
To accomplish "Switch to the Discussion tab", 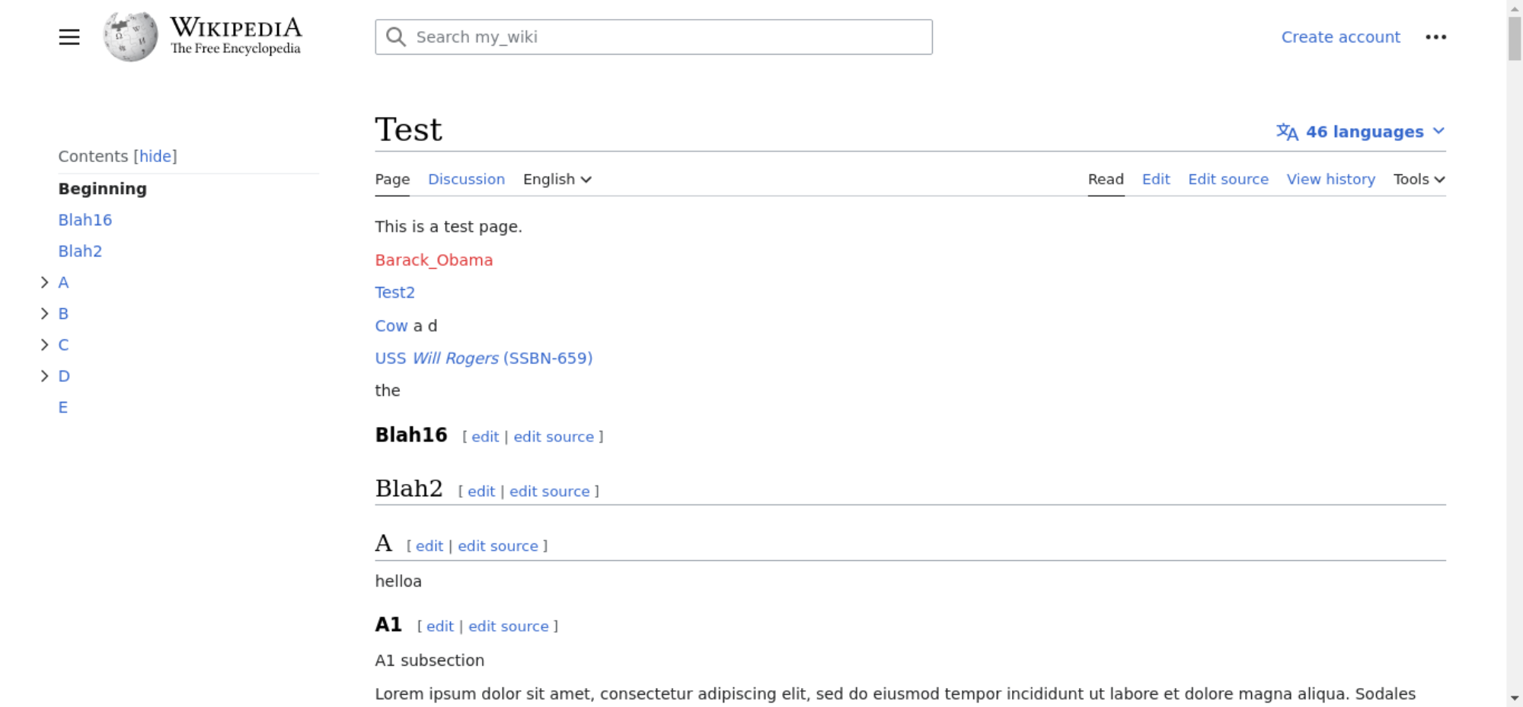I will (x=466, y=180).
